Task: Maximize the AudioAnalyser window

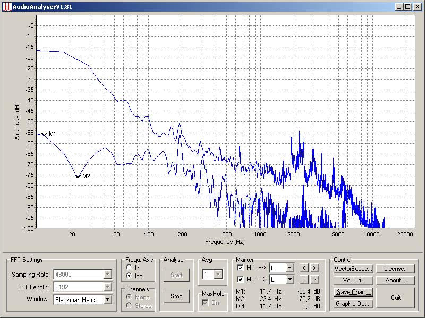Action: pyautogui.click(x=407, y=7)
